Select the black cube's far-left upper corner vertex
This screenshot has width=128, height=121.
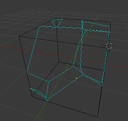coord(19,36)
